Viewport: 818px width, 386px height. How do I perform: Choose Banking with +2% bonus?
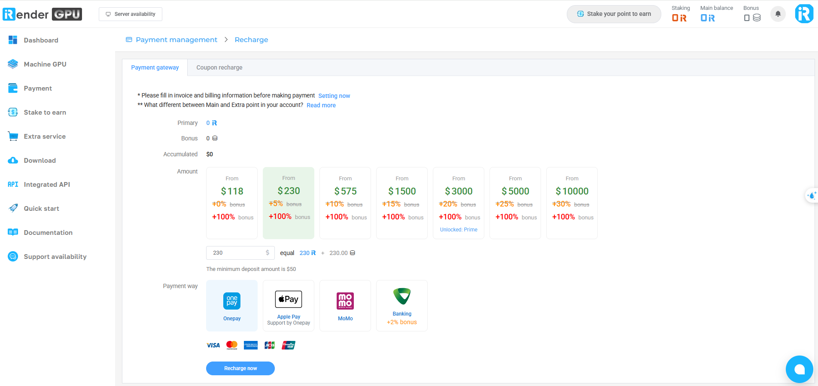(402, 306)
